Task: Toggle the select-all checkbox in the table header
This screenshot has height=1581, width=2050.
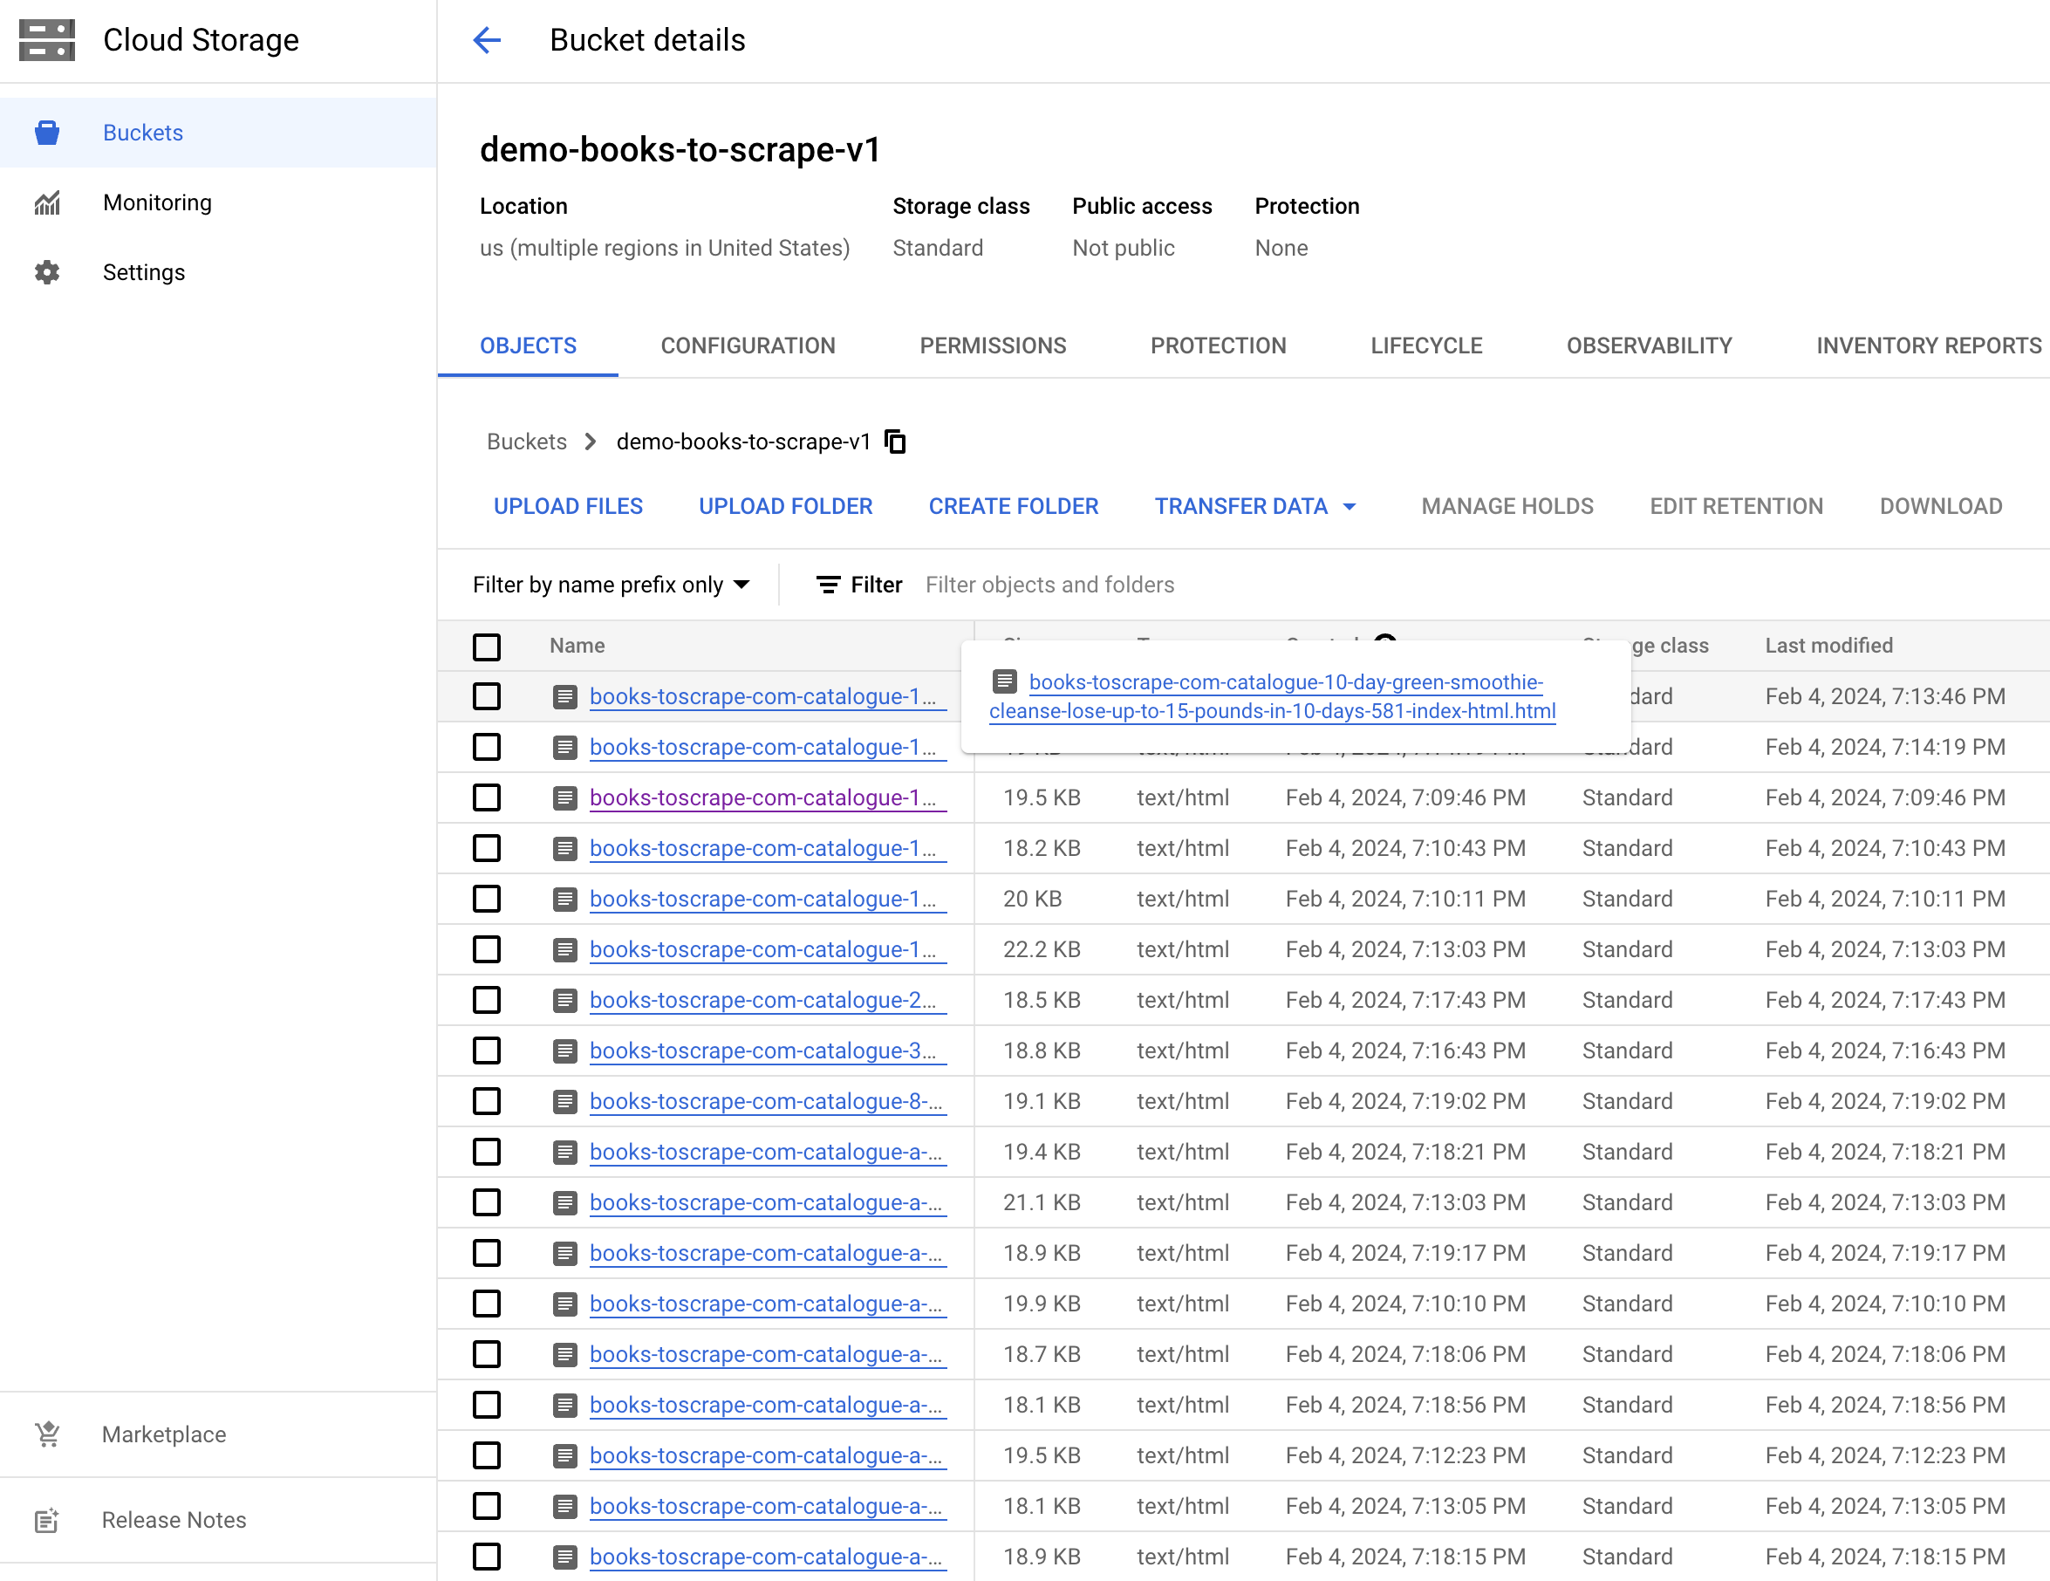Action: coord(486,646)
